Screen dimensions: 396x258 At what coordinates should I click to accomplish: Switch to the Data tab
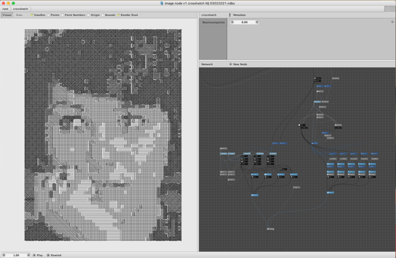coord(19,15)
